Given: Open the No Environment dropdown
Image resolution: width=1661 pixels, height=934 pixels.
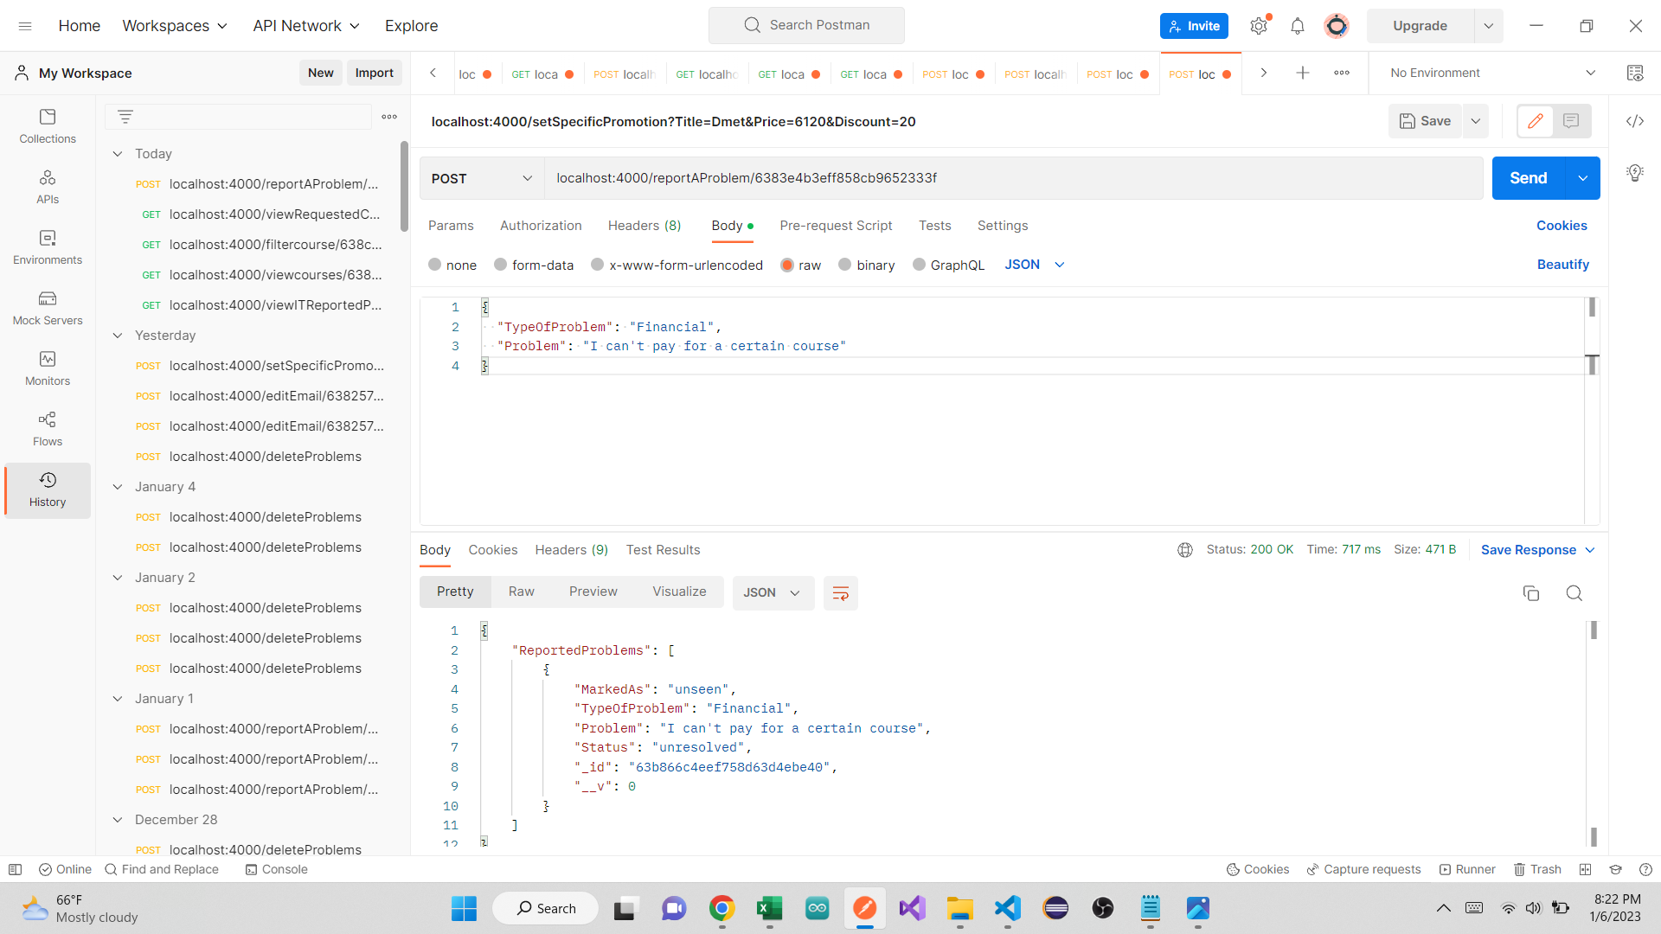Looking at the screenshot, I should point(1488,73).
